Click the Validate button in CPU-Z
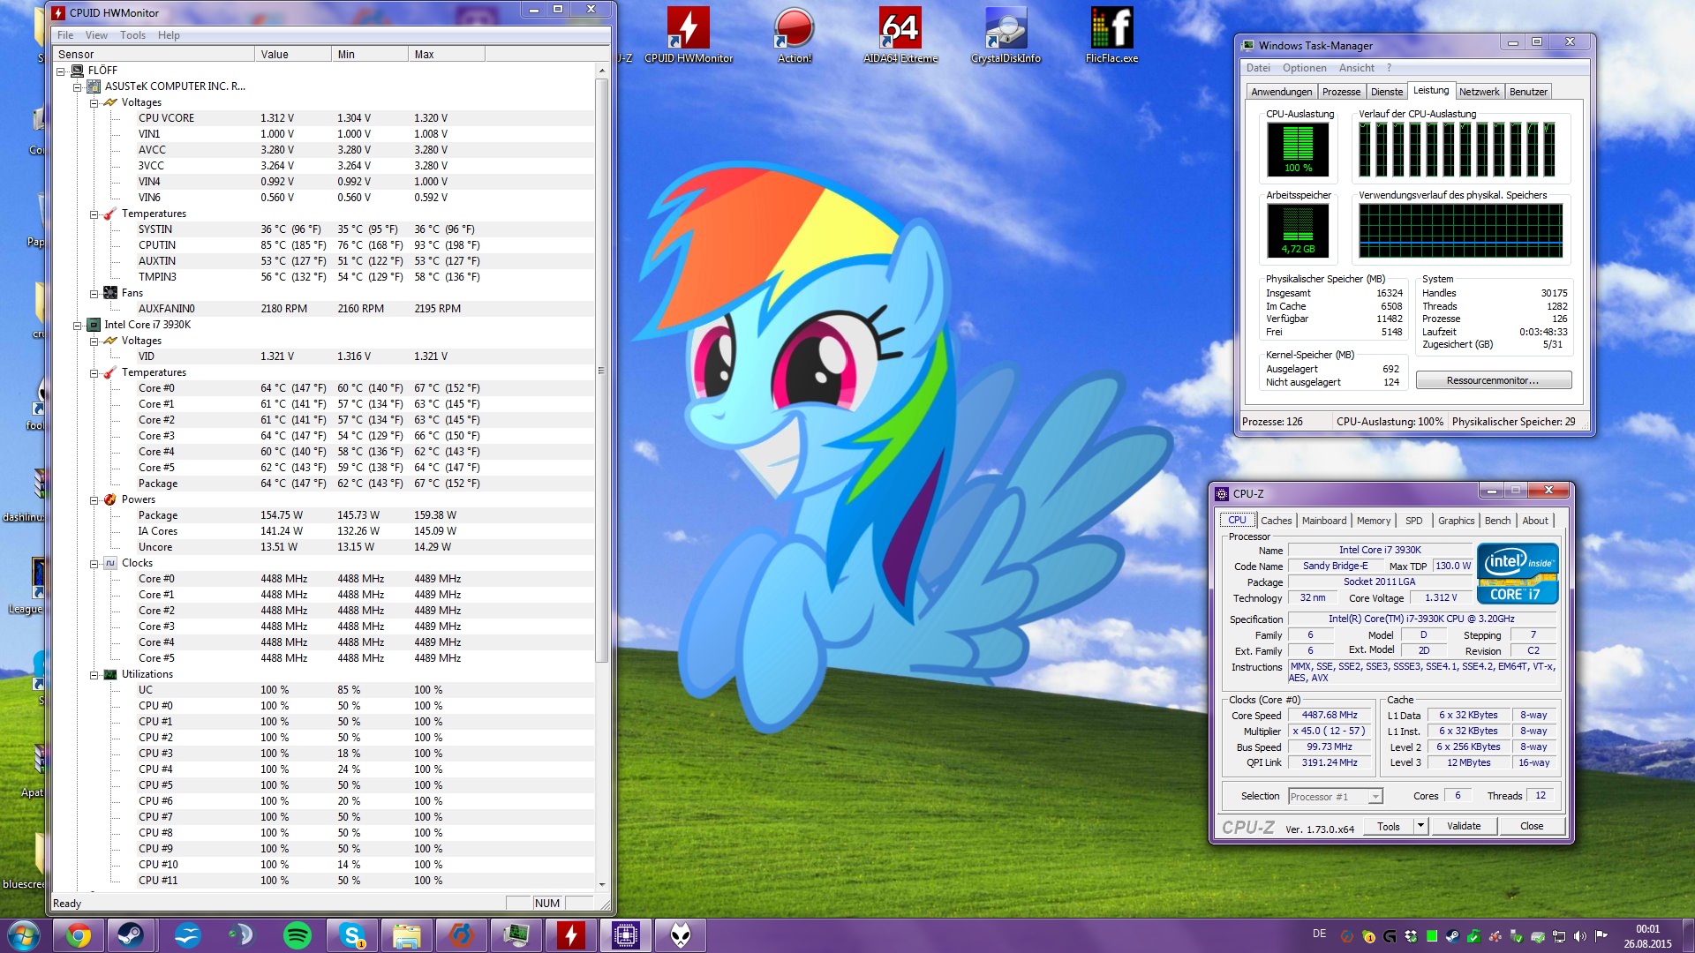Screen dimensions: 1695x953 point(1463,826)
